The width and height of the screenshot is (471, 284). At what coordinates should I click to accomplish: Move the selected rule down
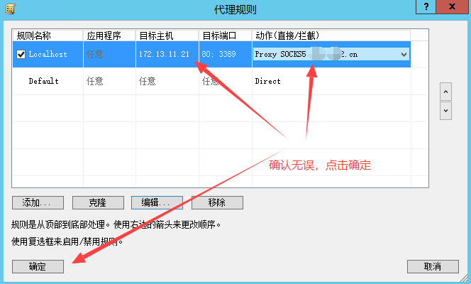(x=445, y=110)
